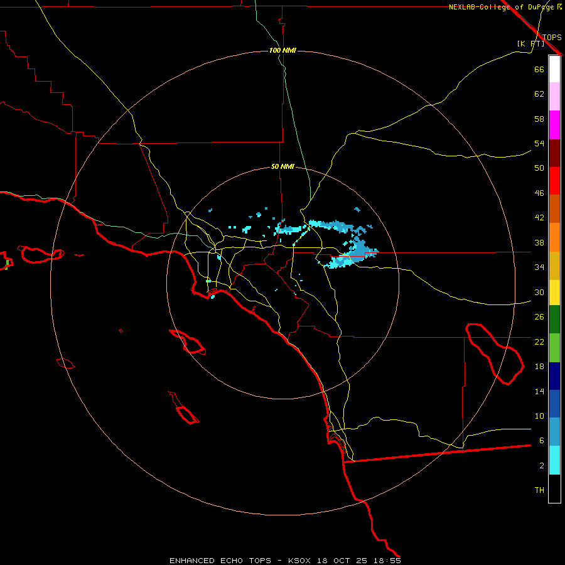Click the white color swatch near 66
The image size is (565, 565).
pos(554,69)
